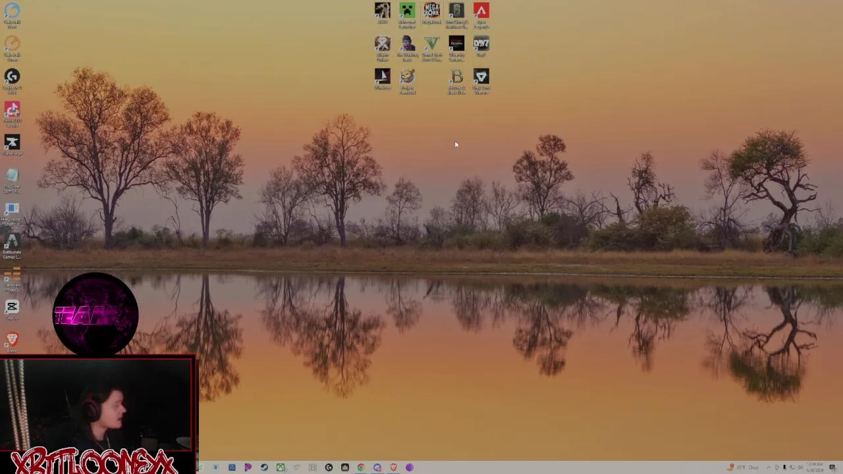The height and width of the screenshot is (474, 843).
Task: Click the purple P-shaped taskbar icon
Action: tap(248, 467)
